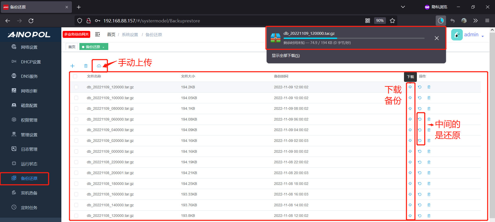Toggle the select-all checkbox in table header
Screen dimensions: 495x222
coord(75,76)
